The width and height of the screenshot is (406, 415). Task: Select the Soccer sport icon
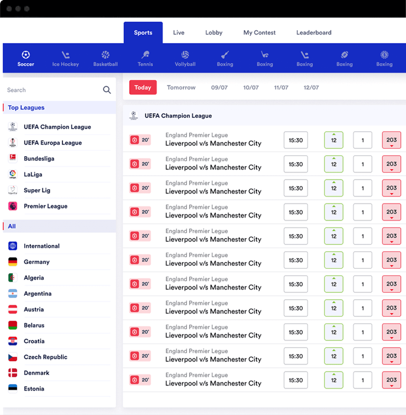[x=25, y=58]
